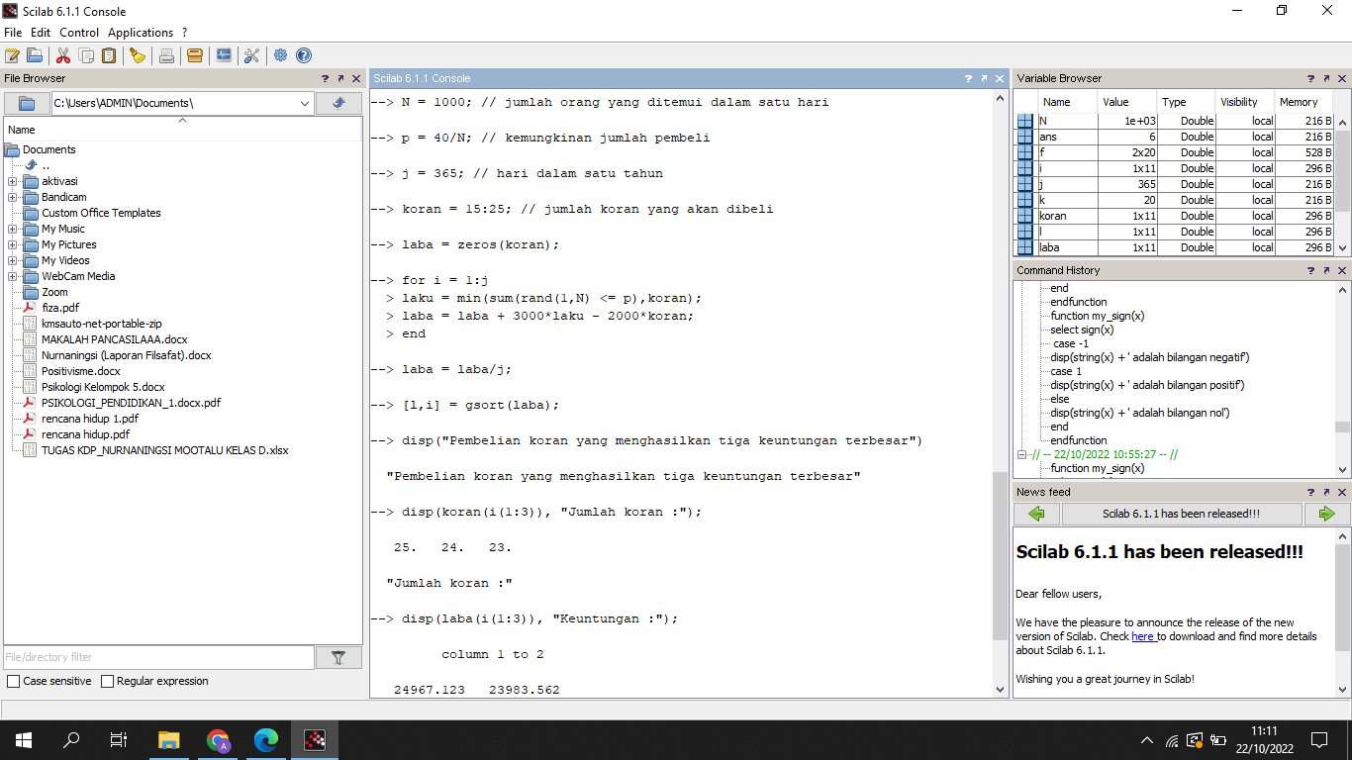Screen dimensions: 1352x760
Task: Click the console vertical scrollbar thumb
Action: pos(1001,556)
